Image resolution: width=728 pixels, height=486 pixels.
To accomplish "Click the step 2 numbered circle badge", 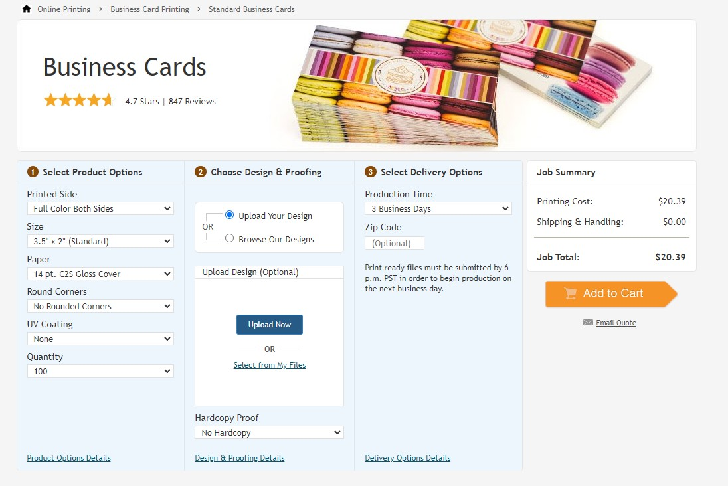I will [x=200, y=172].
